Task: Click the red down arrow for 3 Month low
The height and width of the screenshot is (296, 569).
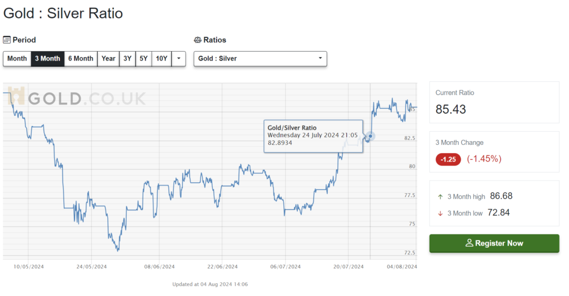Action: pyautogui.click(x=441, y=213)
